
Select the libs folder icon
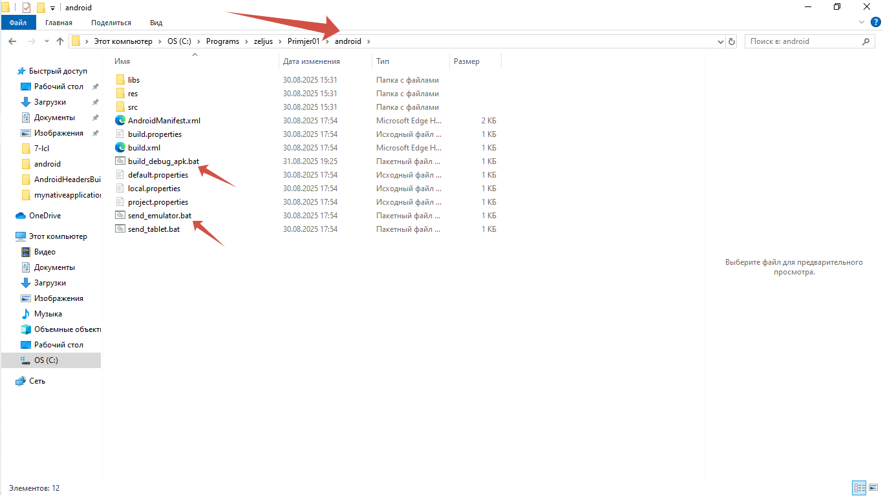coord(120,80)
